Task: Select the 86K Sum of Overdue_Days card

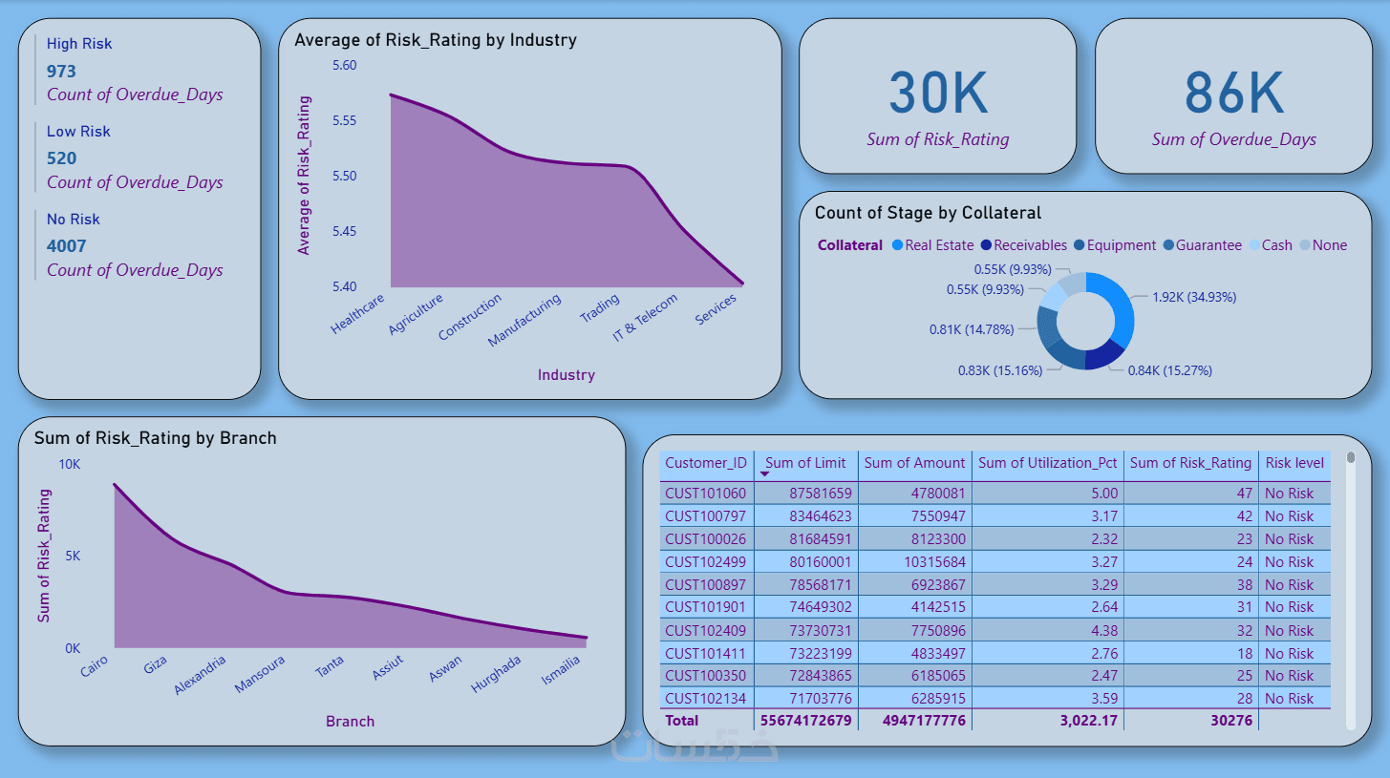Action: point(1233,96)
